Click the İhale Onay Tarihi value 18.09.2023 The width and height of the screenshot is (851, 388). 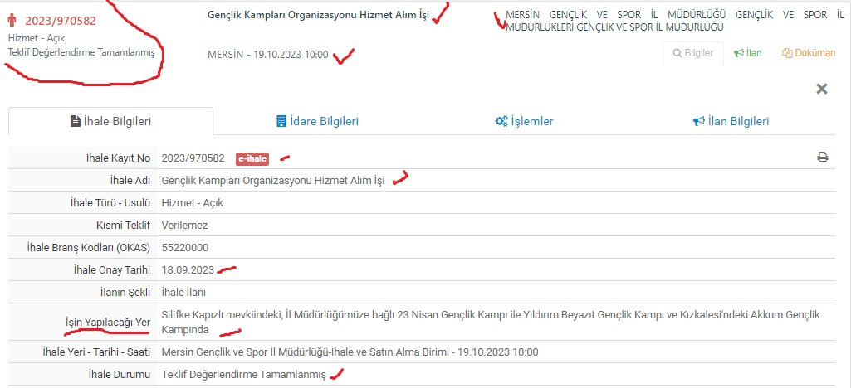click(188, 270)
